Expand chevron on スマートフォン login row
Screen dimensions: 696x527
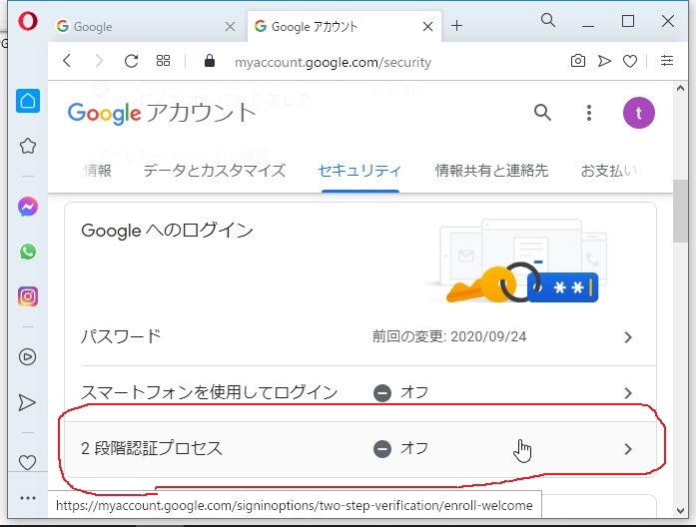[628, 393]
